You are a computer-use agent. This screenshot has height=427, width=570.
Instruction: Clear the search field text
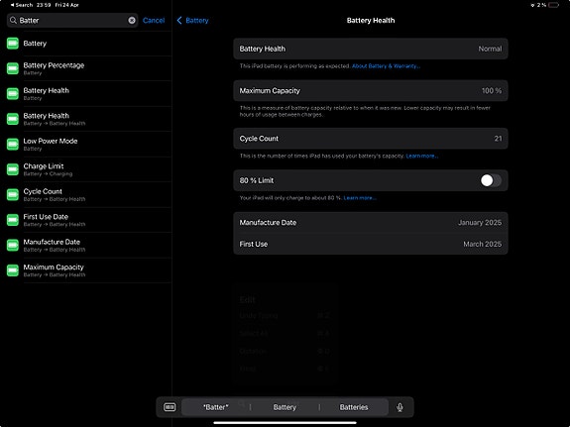pos(132,21)
